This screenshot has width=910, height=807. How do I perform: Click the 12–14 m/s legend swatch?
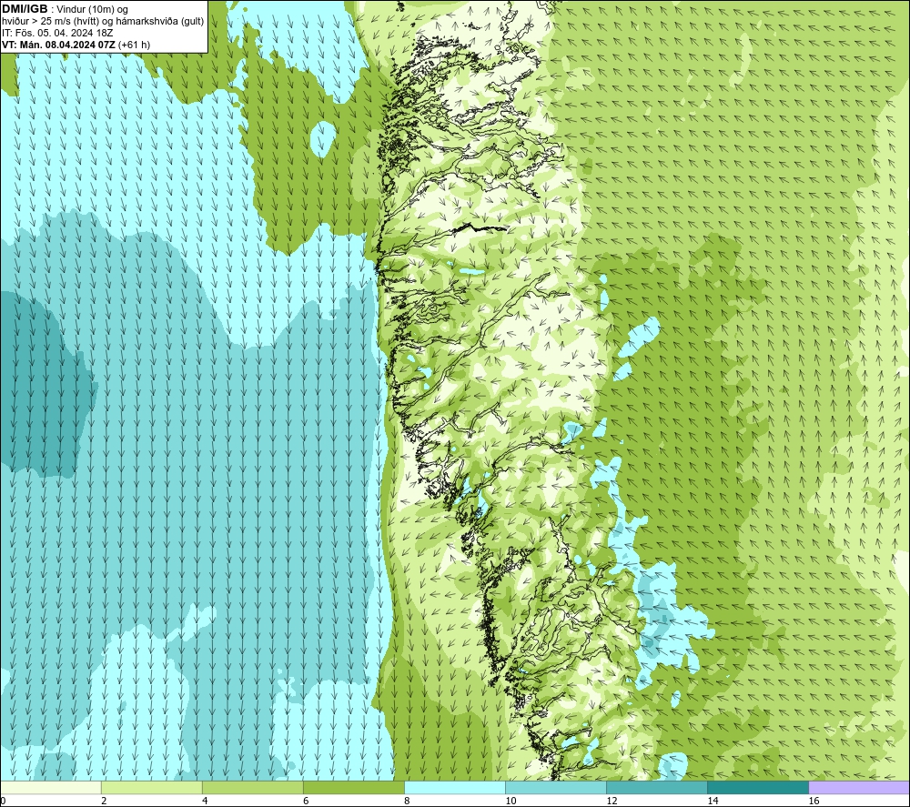pyautogui.click(x=657, y=787)
